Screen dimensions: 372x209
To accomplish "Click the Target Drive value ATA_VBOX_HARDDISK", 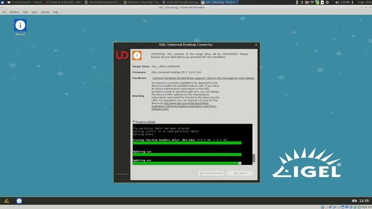I will point(165,67).
